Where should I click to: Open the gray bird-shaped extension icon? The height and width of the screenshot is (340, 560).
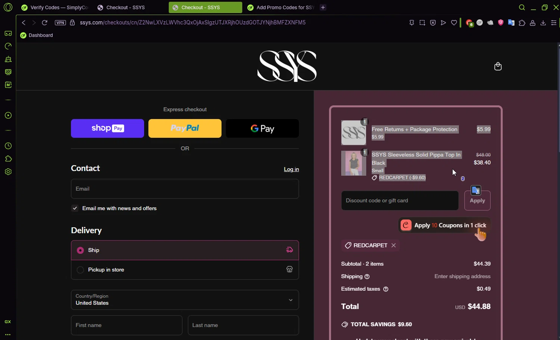[x=490, y=23]
